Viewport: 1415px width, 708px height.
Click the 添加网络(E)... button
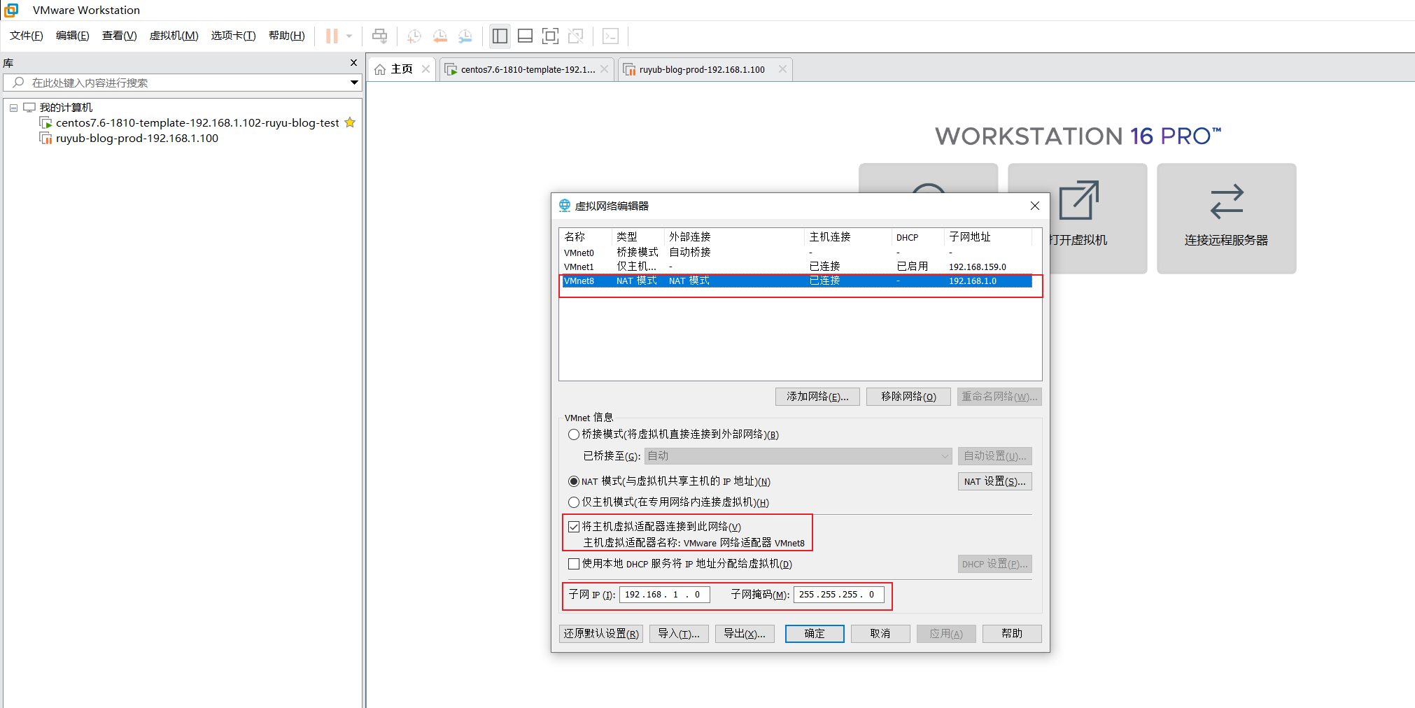click(x=817, y=397)
